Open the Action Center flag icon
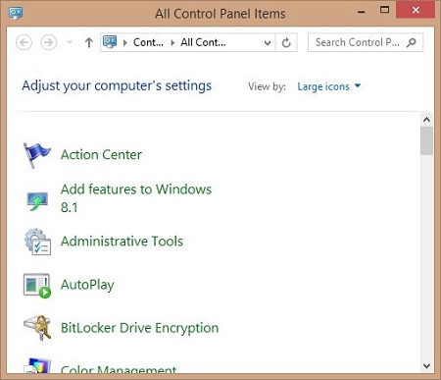441x380 pixels. pos(36,155)
